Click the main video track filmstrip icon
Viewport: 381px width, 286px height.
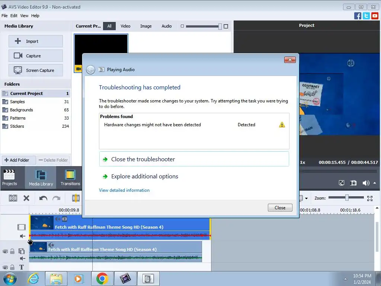[22, 227]
